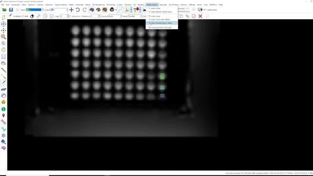
Task: Open the Channels menu
Action: point(79,4)
